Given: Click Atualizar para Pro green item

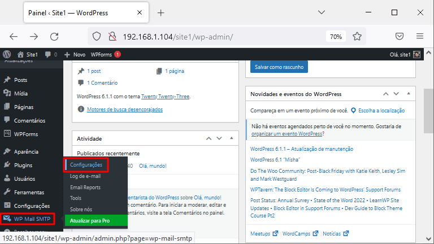Looking at the screenshot, I should 96,220.
